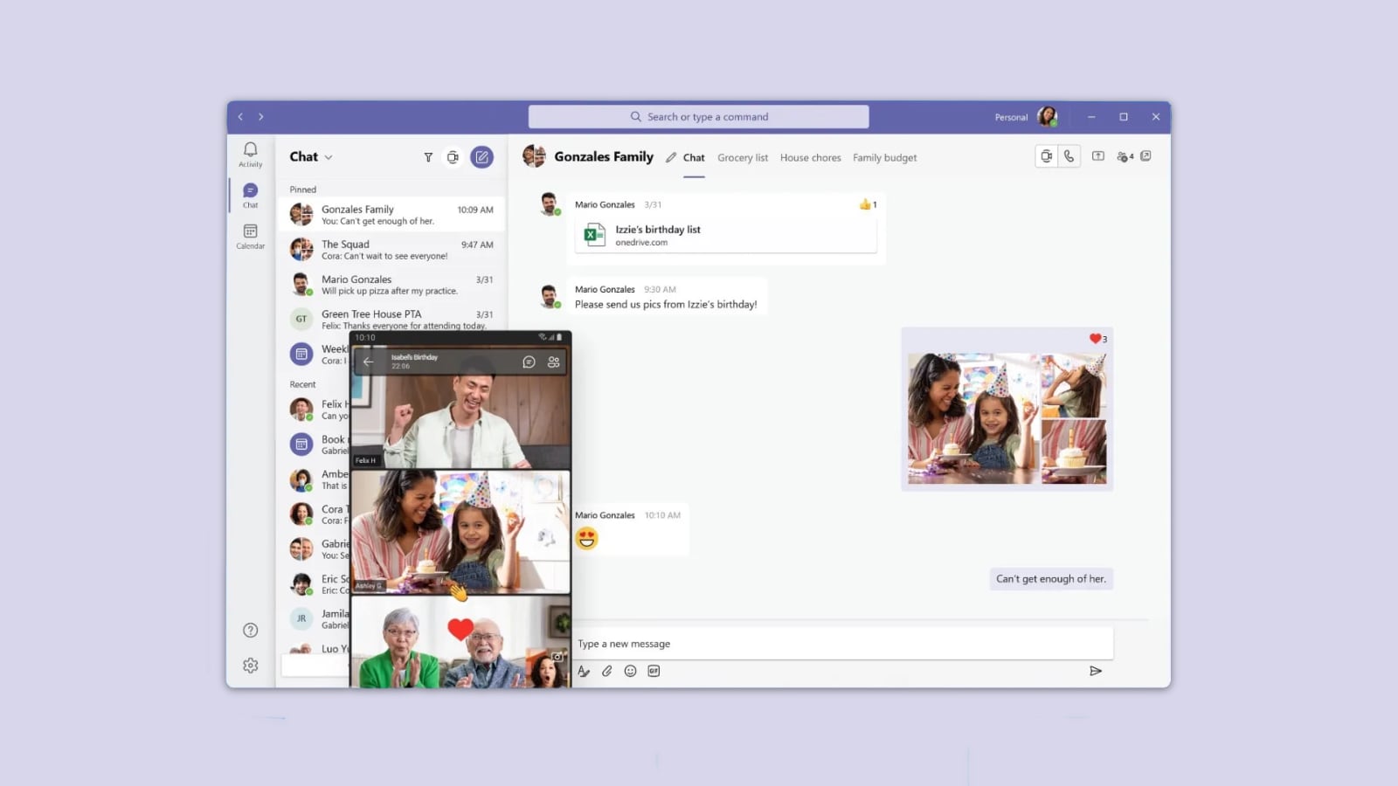Edit group name with pencil icon

671,158
